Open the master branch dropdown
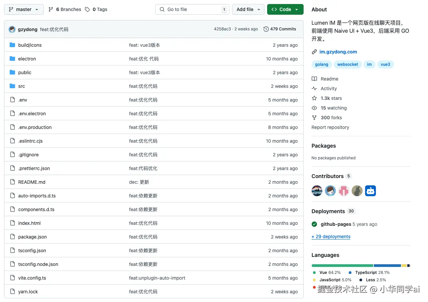 pyautogui.click(x=24, y=9)
